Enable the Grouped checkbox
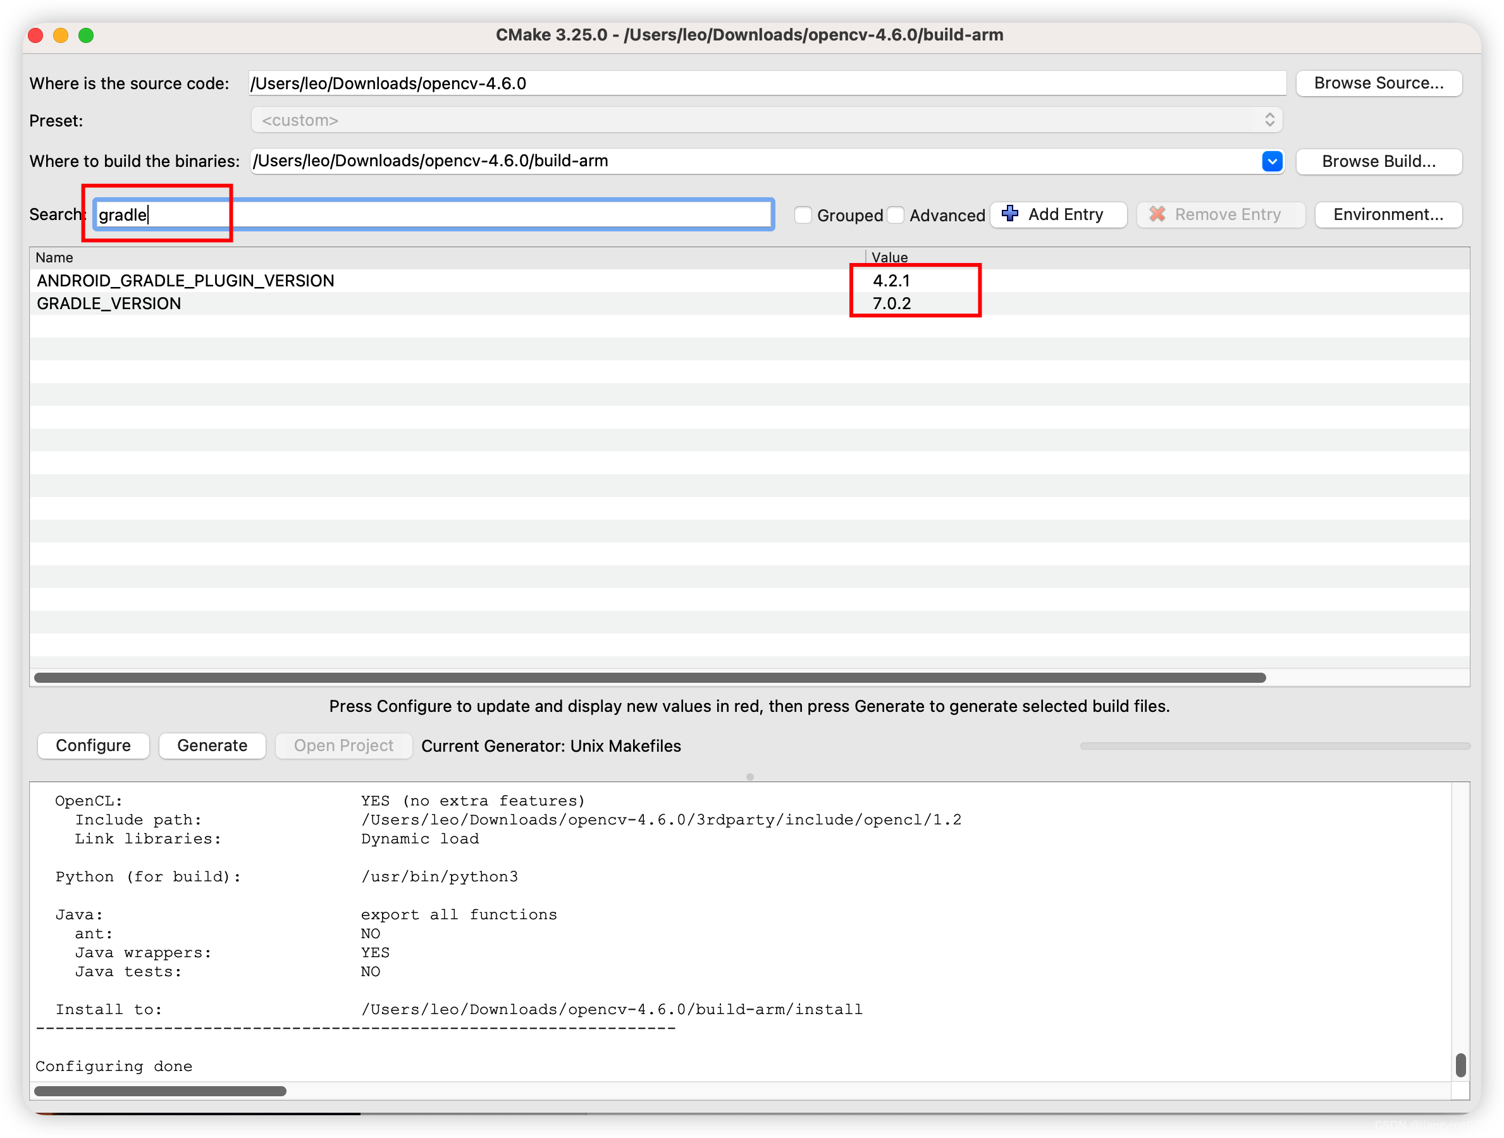Image resolution: width=1504 pixels, height=1138 pixels. coord(803,215)
